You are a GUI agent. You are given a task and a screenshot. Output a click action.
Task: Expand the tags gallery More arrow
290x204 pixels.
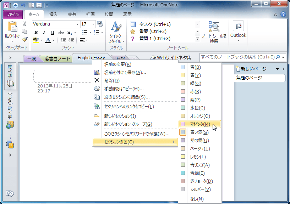pyautogui.click(x=197, y=39)
